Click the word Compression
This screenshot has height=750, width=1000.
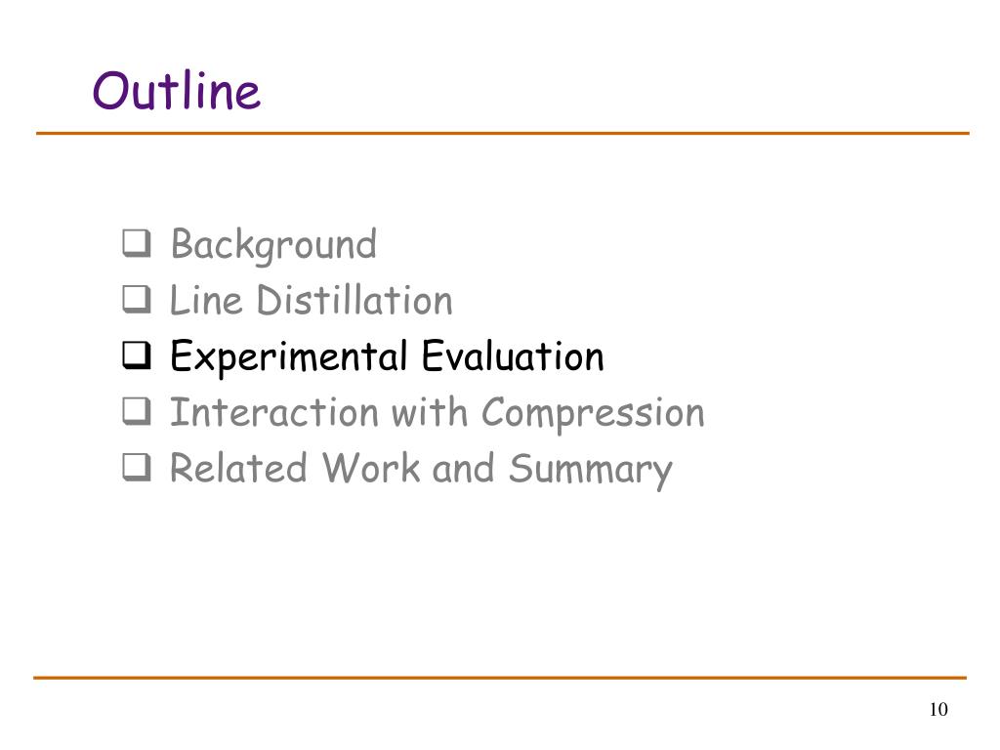tap(593, 414)
